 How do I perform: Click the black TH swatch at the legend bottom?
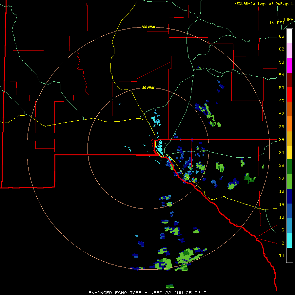[x=289, y=255]
